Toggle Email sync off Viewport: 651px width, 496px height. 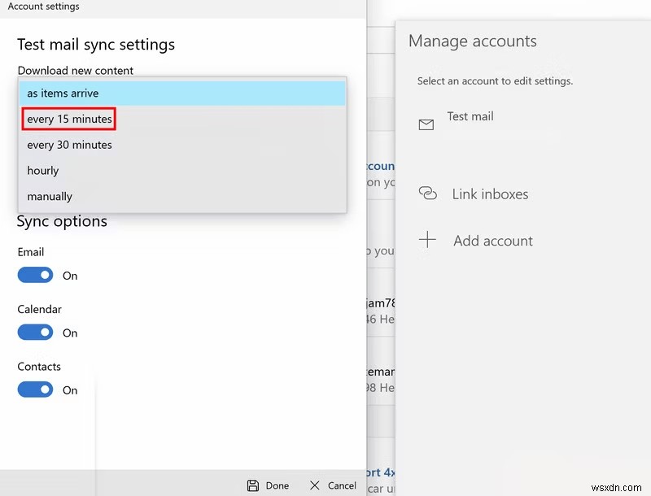[x=35, y=275]
